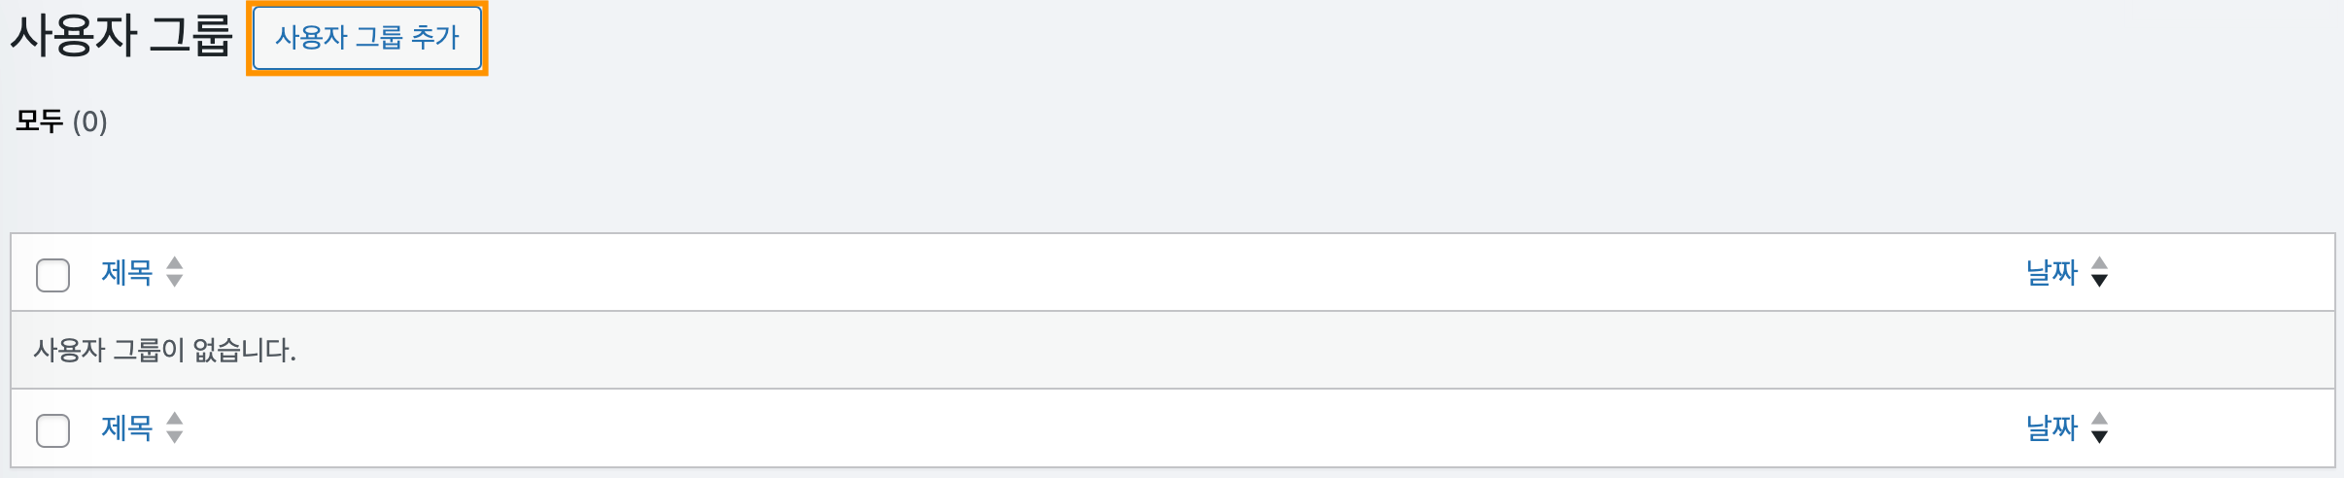Click the 날짜 column label in the bottom footer
Viewport: 2344px width, 478px height.
point(2051,427)
